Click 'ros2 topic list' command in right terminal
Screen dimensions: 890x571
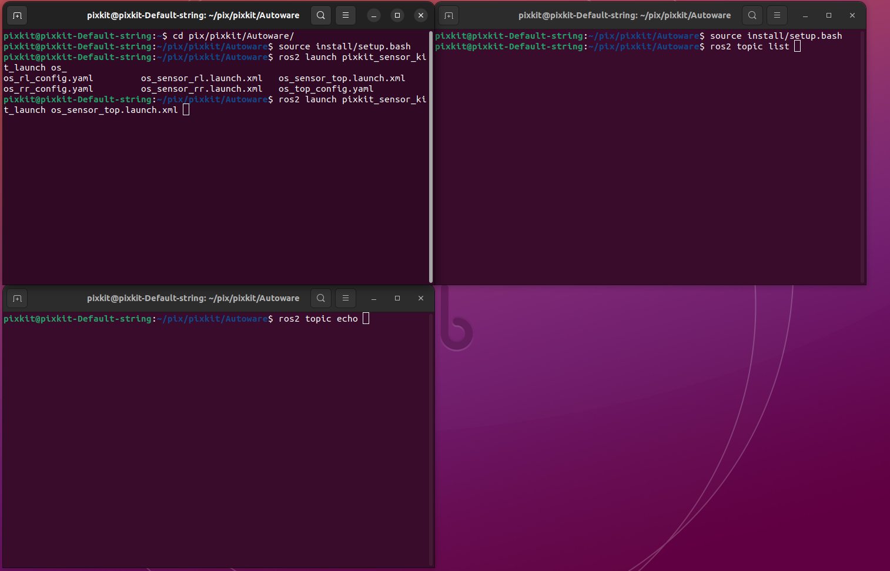(750, 46)
